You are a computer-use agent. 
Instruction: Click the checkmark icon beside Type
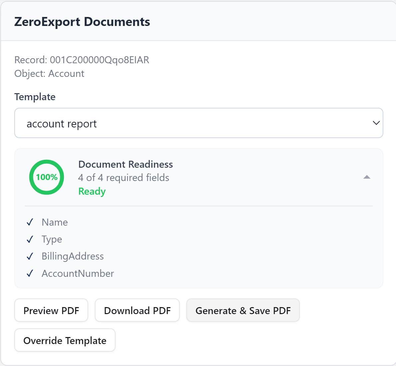[x=30, y=239]
